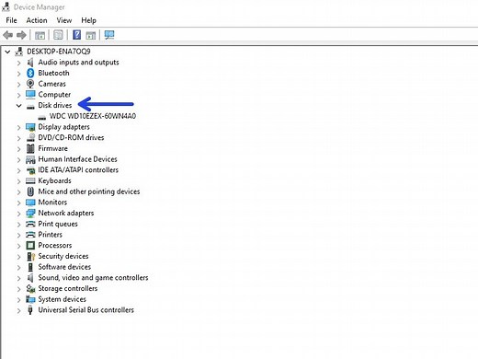478x359 pixels.
Task: Select Sound, video and game controllers label
Action: click(93, 278)
